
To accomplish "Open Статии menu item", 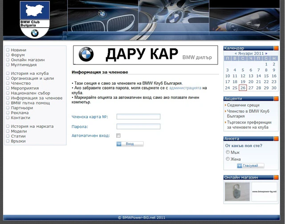I will click(x=18, y=136).
